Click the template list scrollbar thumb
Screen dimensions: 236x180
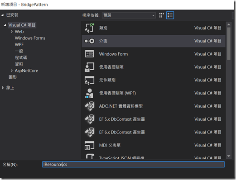[x=229, y=43]
